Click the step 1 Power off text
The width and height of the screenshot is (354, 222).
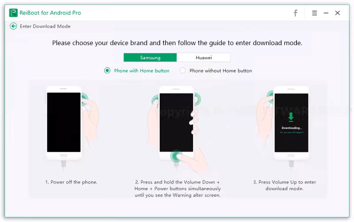pyautogui.click(x=71, y=182)
